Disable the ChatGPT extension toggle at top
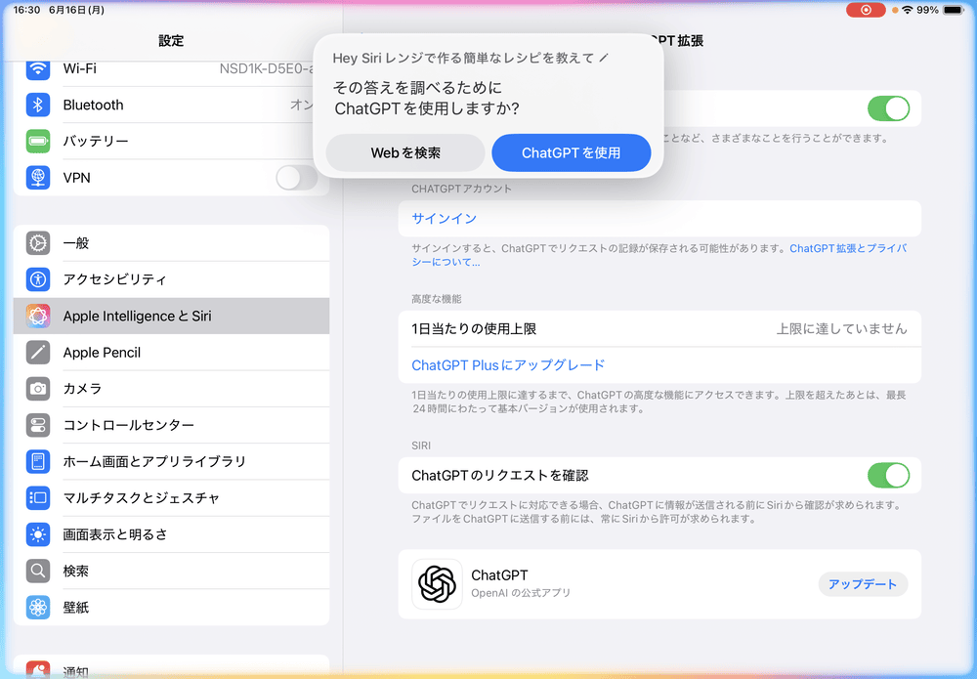This screenshot has height=679, width=977. pos(888,108)
